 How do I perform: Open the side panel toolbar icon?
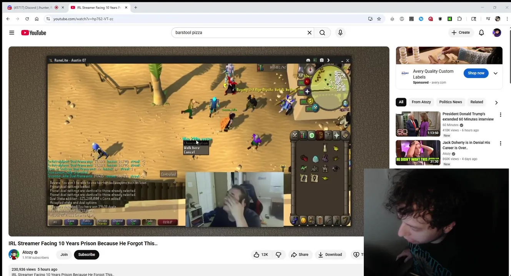[474, 19]
